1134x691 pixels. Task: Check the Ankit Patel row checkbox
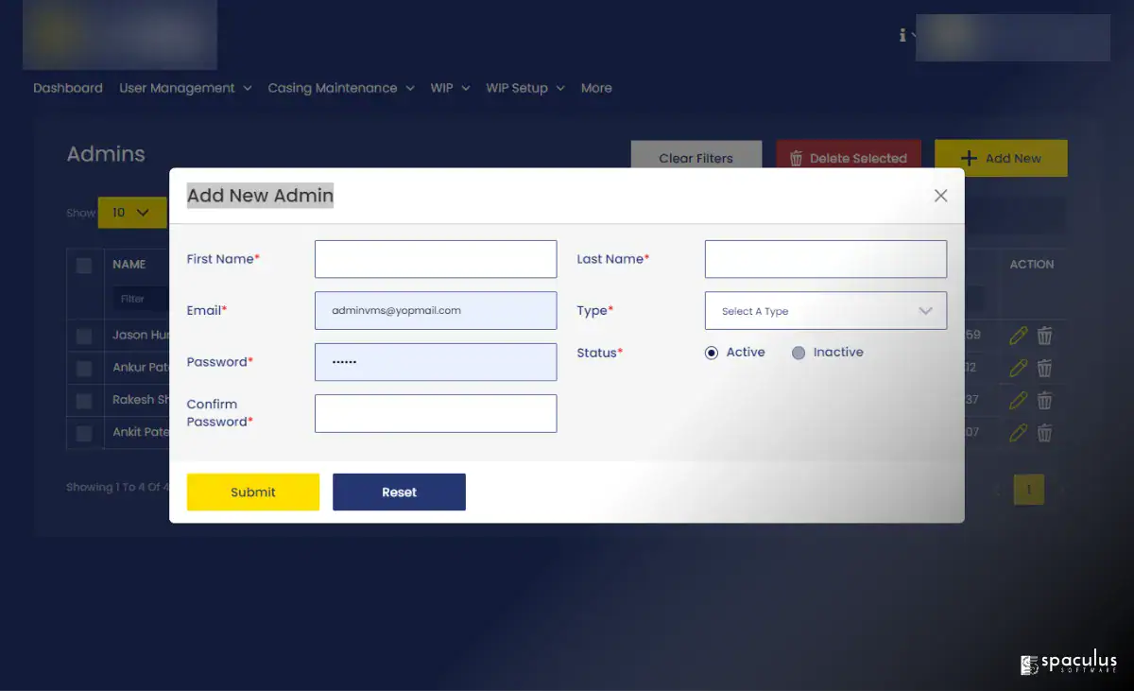pyautogui.click(x=84, y=433)
